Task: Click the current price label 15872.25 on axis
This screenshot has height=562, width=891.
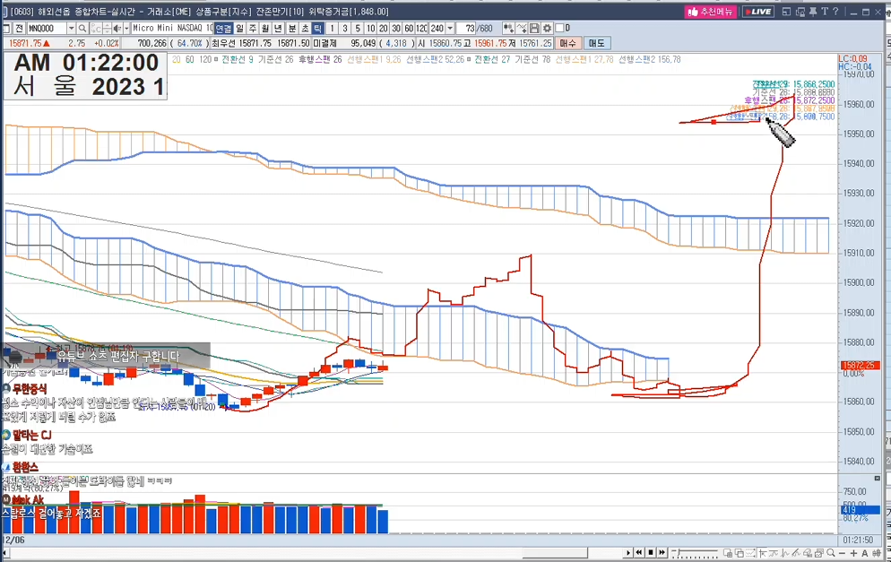Action: (861, 366)
